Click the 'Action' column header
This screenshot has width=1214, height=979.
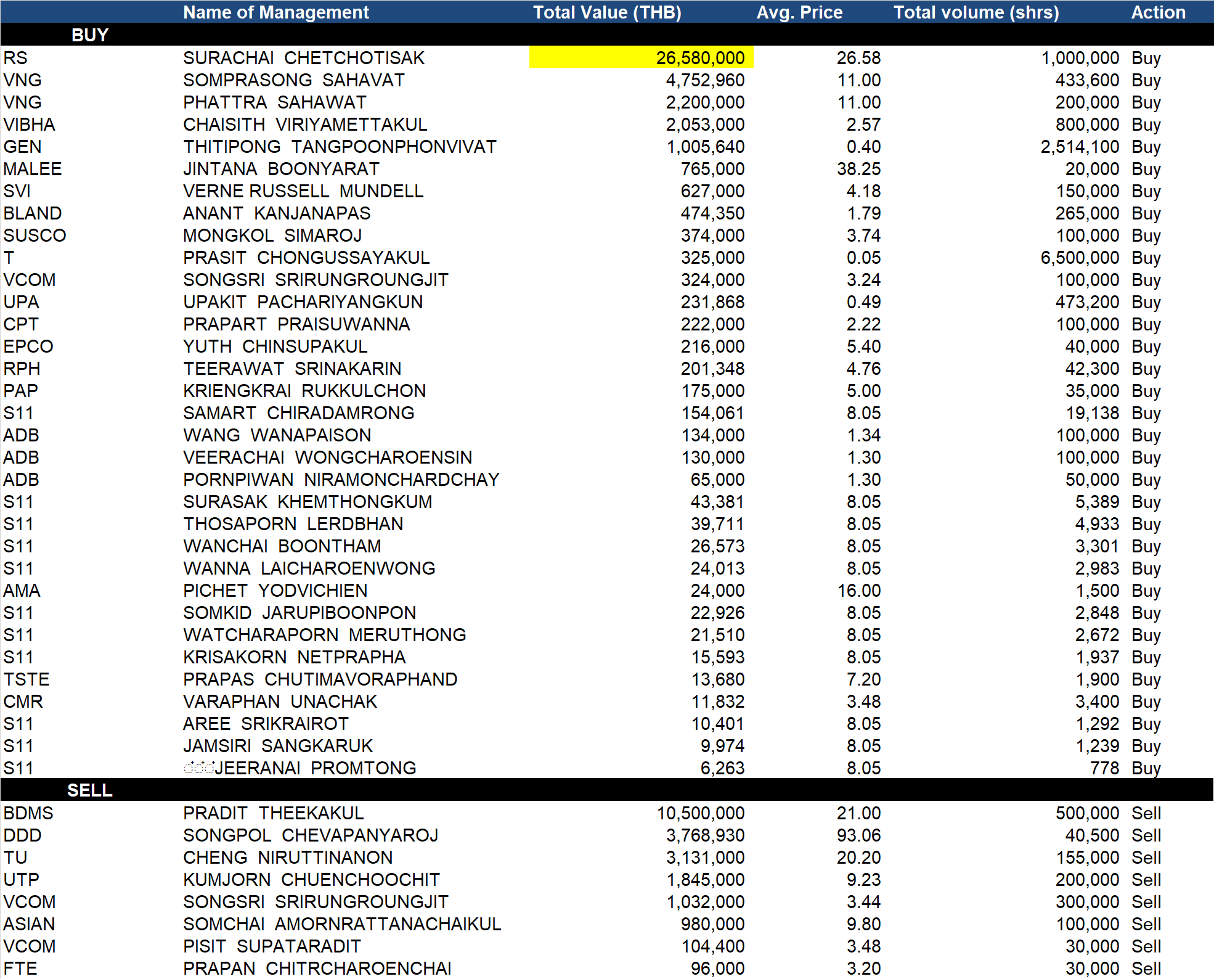(1158, 12)
